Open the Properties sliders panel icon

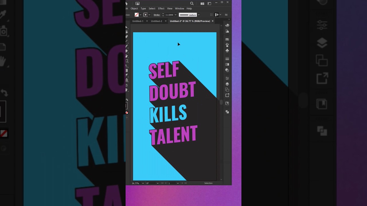[x=227, y=78]
